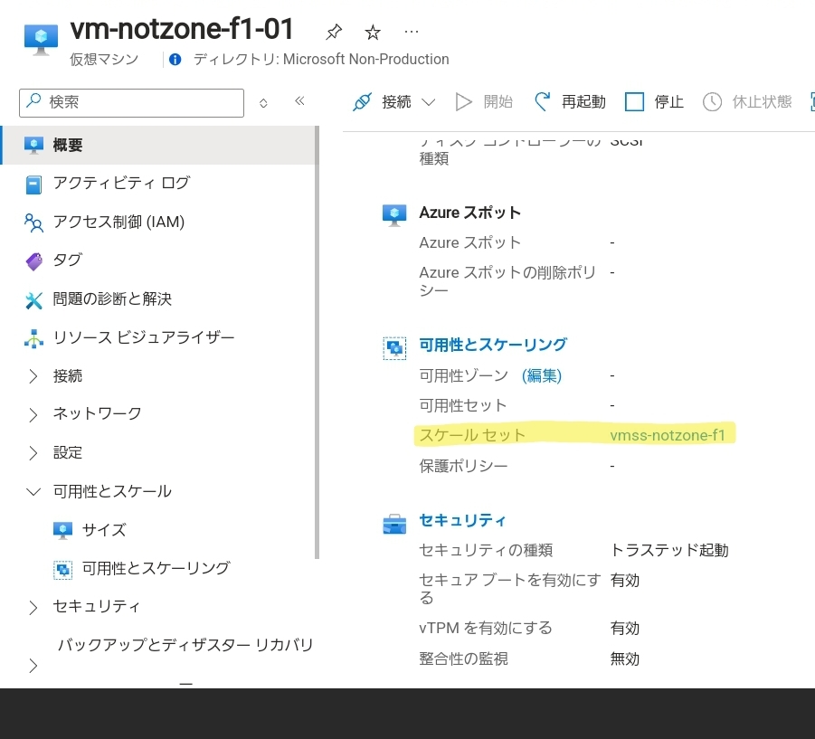
Task: Click the セキュリティ briefcase icon
Action: (x=394, y=524)
